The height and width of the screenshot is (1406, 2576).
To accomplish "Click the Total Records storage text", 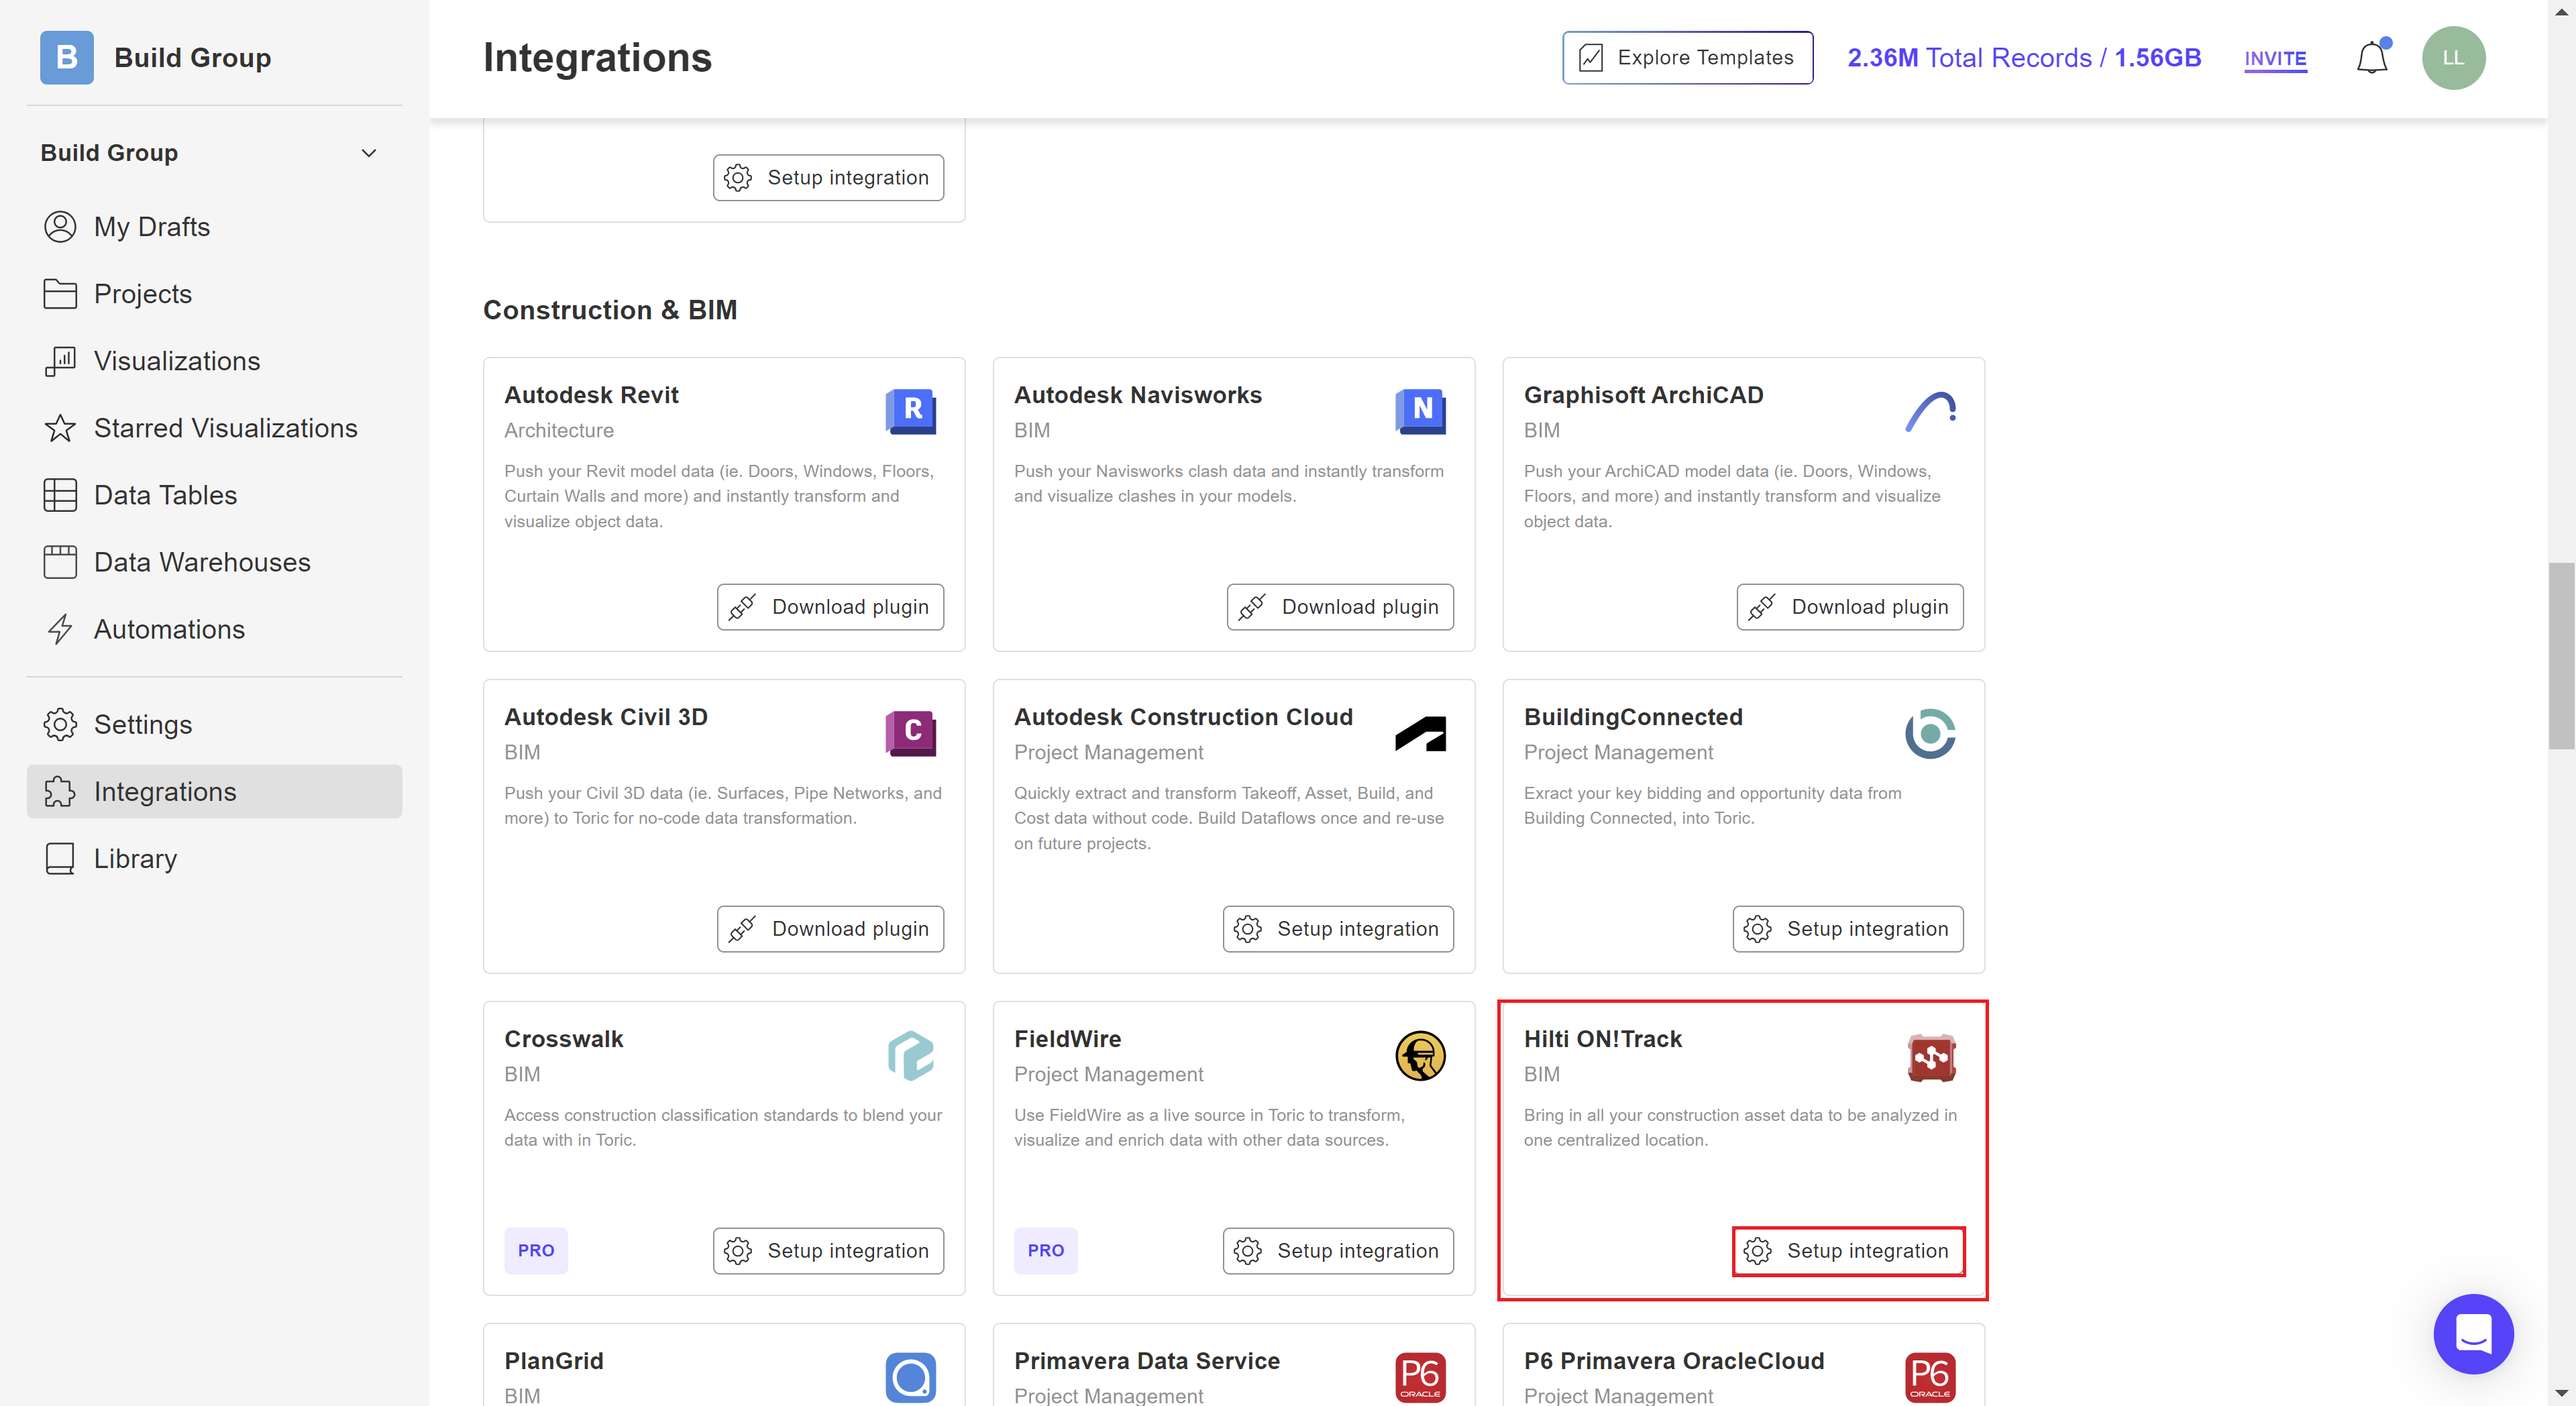I will (2024, 58).
